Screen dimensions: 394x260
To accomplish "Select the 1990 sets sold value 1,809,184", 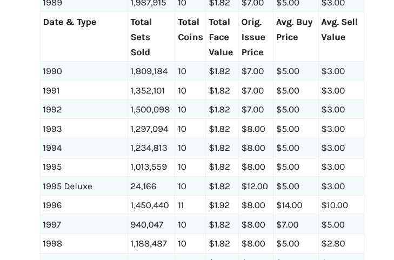I will 149,71.
